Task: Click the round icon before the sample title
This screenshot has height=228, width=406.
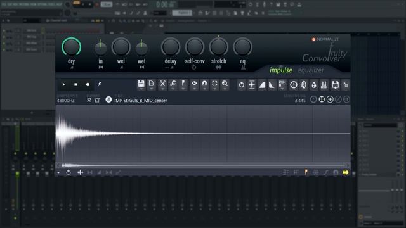Action: (108, 99)
